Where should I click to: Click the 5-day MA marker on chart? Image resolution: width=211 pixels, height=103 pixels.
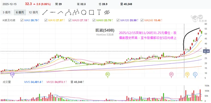click(x=195, y=74)
